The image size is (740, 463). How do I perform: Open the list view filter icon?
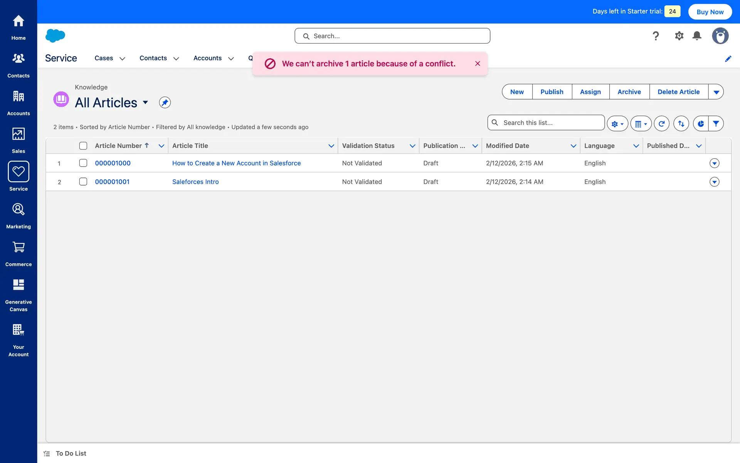(x=716, y=123)
